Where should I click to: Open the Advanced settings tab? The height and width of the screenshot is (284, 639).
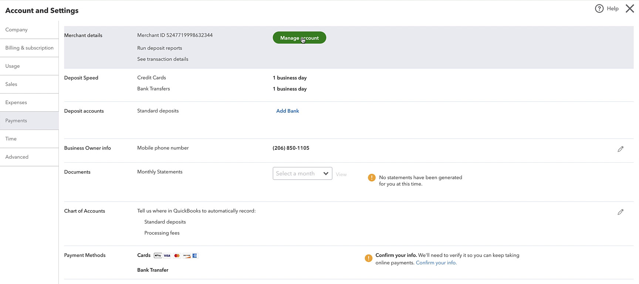click(29, 157)
